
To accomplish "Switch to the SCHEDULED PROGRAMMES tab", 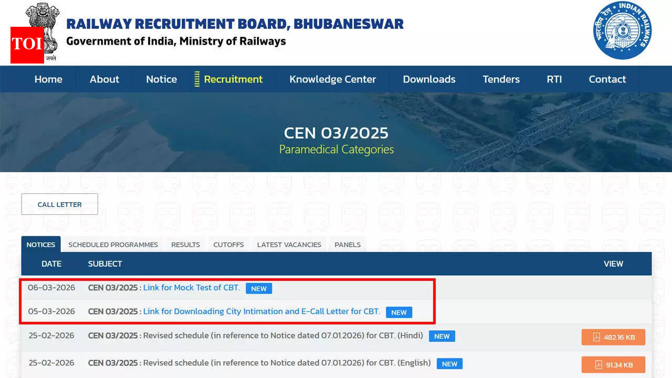I will [x=113, y=244].
